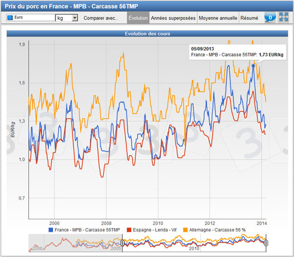The width and height of the screenshot is (294, 257).
Task: Expand the Comparer avec.. menu
Action: (x=101, y=18)
